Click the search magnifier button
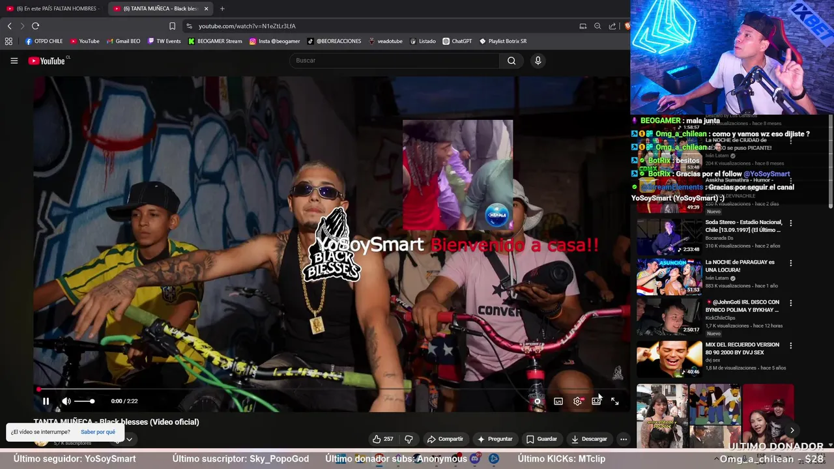This screenshot has width=834, height=469. click(x=511, y=61)
